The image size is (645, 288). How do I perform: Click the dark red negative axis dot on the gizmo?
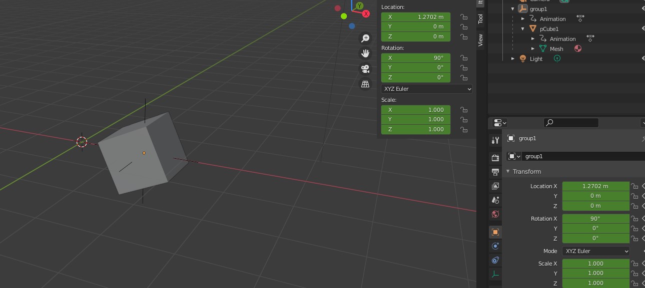point(338,8)
